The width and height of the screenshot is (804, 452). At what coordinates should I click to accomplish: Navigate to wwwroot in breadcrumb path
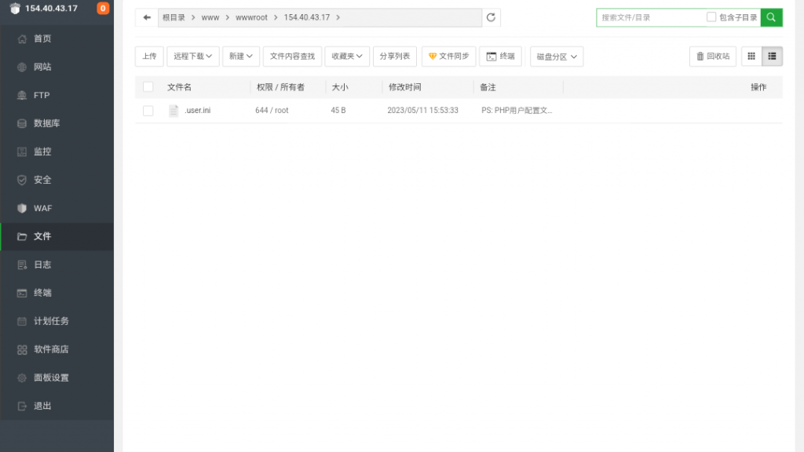pyautogui.click(x=251, y=17)
